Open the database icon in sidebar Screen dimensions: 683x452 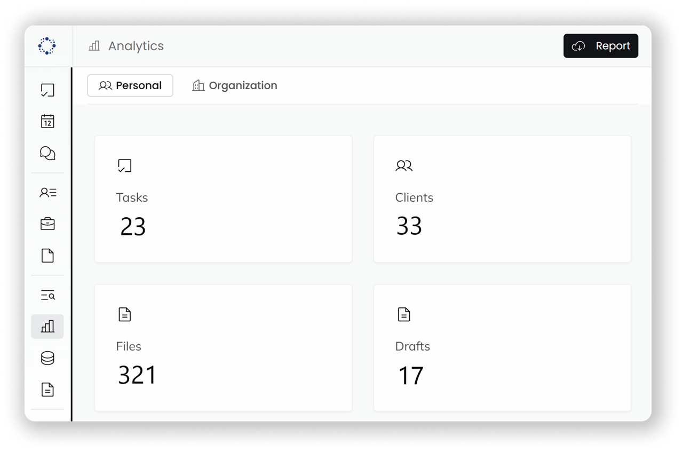[x=47, y=358]
